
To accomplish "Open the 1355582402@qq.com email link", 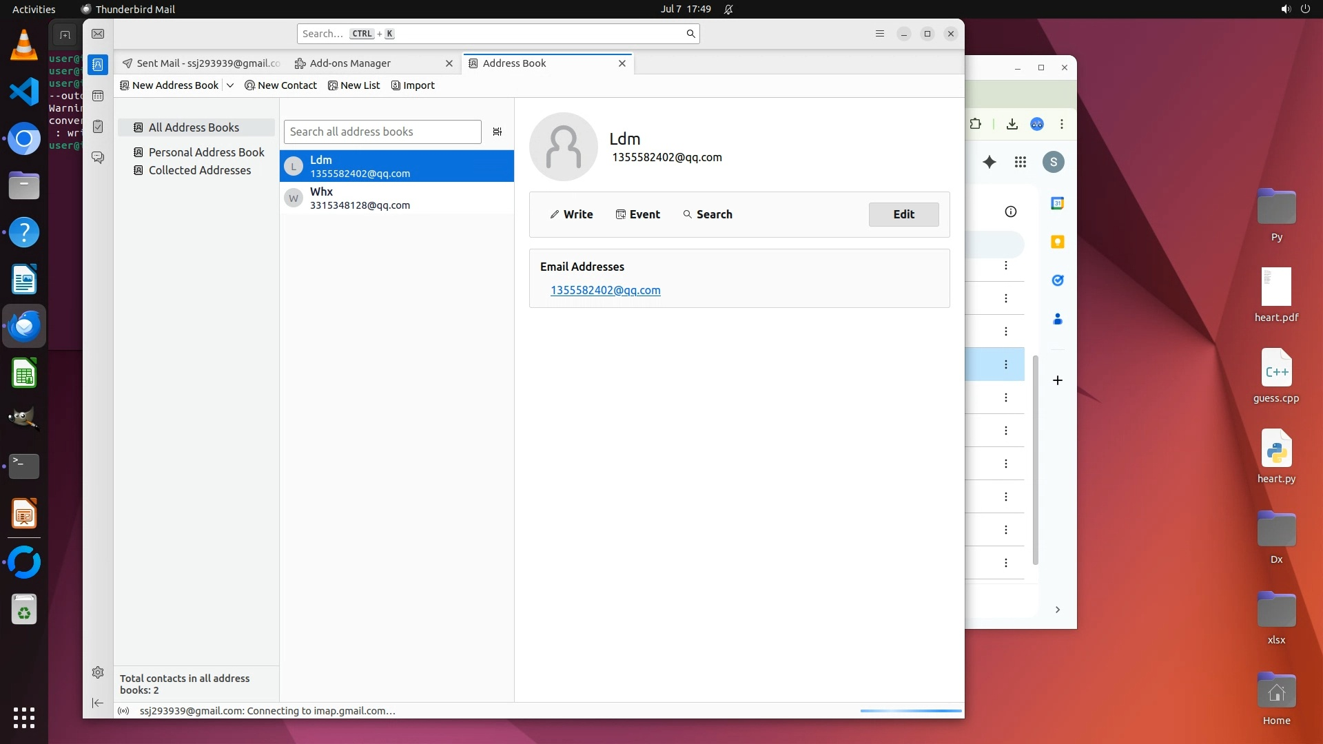I will pos(605,290).
